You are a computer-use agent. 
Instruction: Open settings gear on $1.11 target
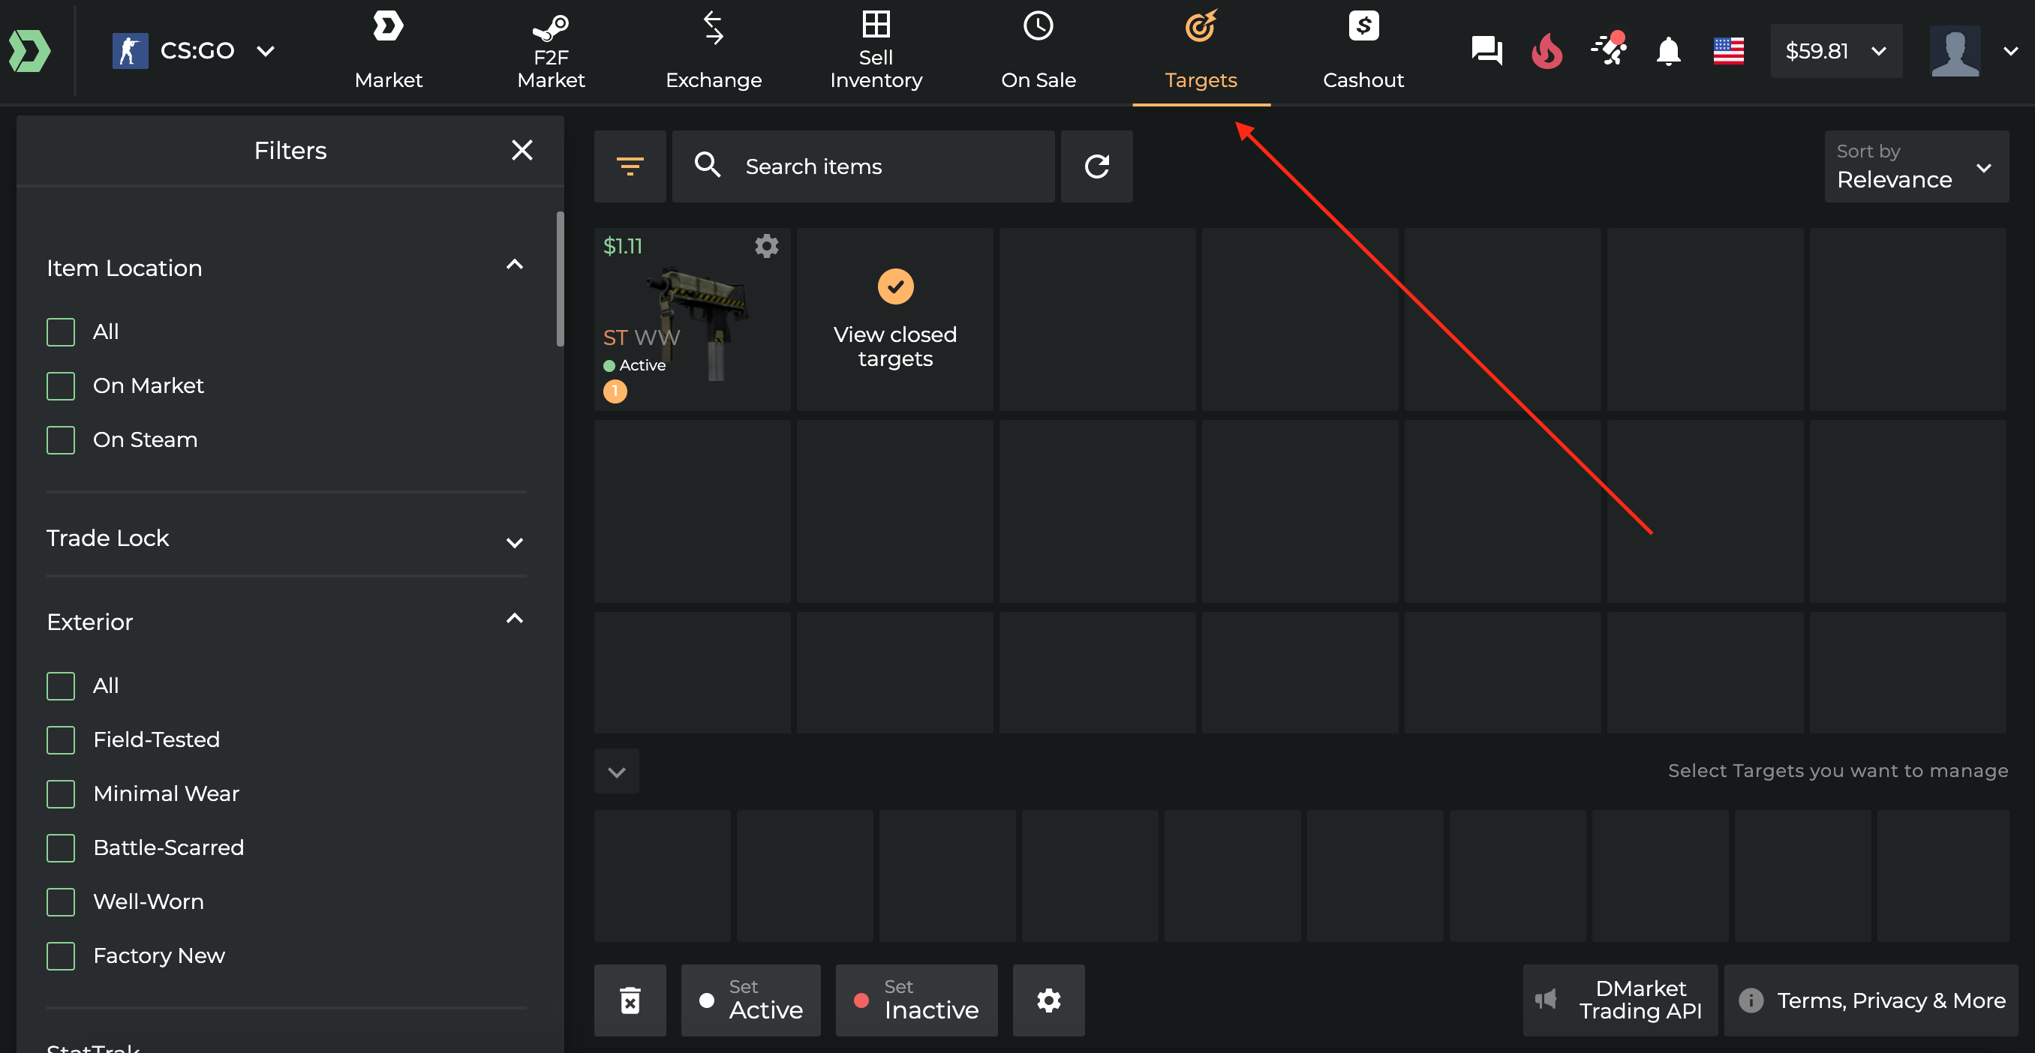coord(766,246)
